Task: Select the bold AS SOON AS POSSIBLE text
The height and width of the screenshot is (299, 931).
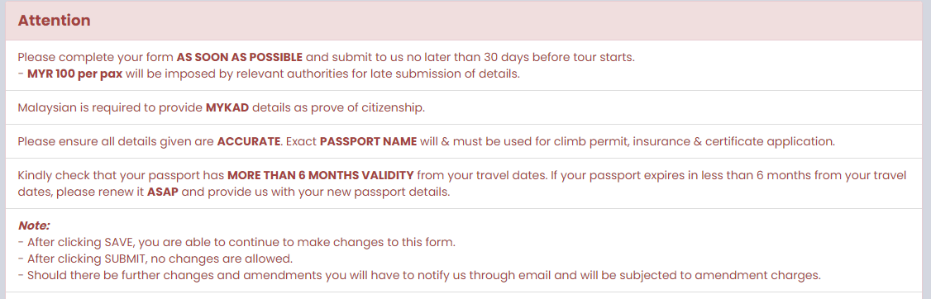Action: coord(240,58)
